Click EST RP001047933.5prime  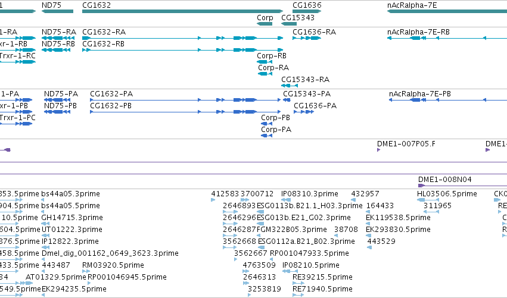309,254
